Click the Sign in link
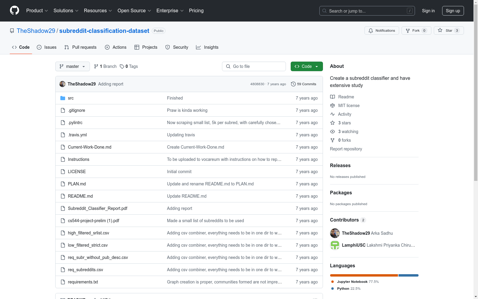The image size is (478, 299). tap(428, 11)
